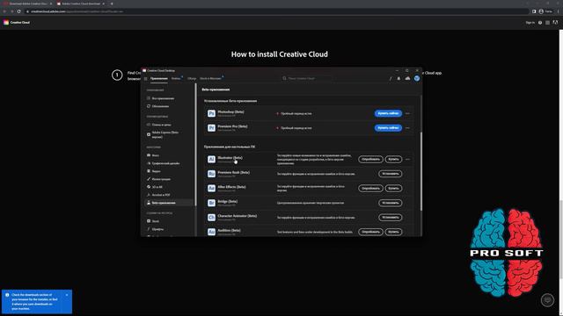This screenshot has width=563, height=316.
Task: Open more options for Illustrator (Beta)
Action: coord(407,159)
